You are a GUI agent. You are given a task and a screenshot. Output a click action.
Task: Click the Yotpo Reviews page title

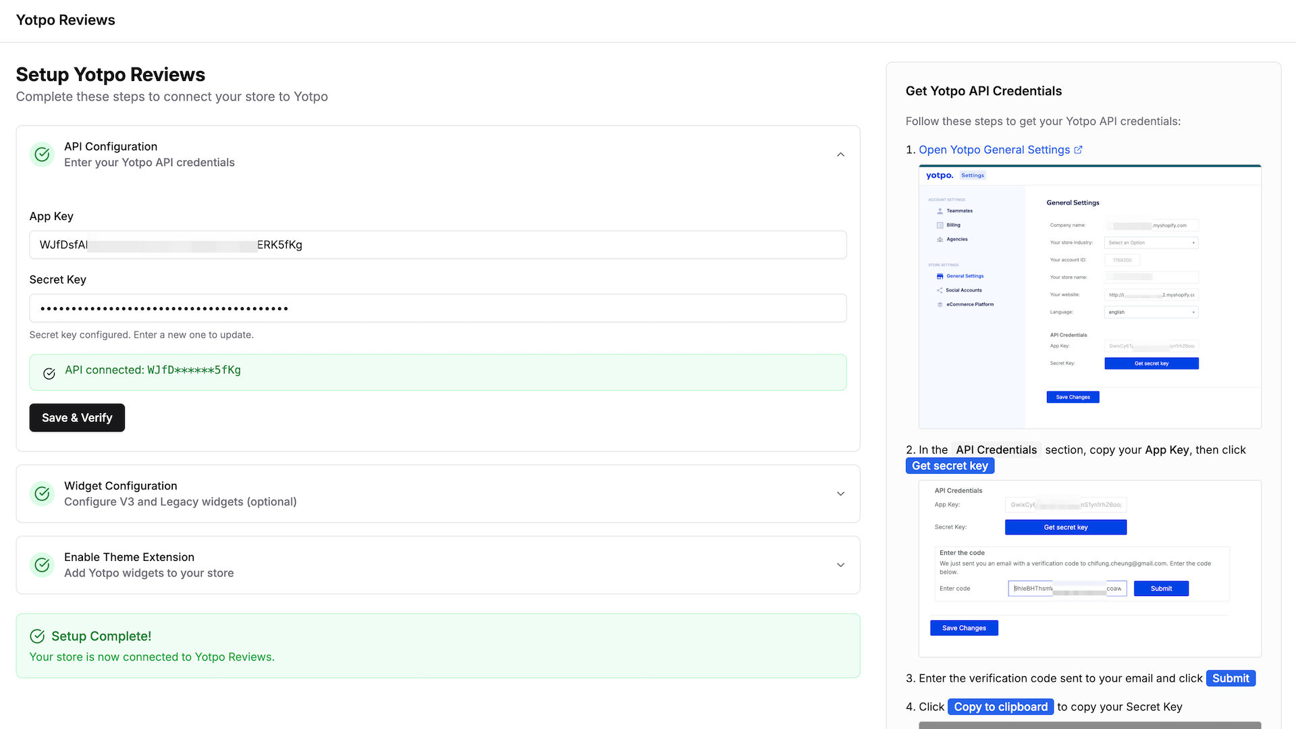(65, 20)
